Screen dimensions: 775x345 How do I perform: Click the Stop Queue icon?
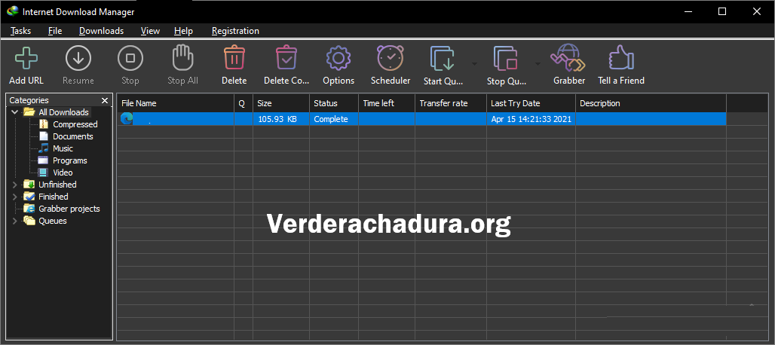506,58
